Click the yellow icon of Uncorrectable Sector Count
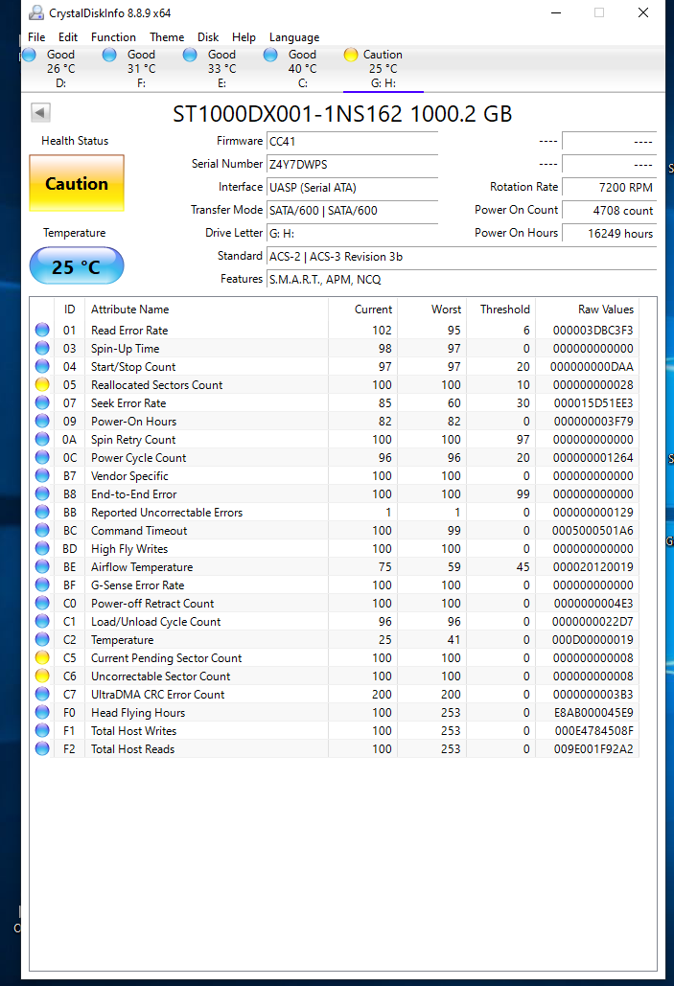The image size is (674, 986). point(42,676)
